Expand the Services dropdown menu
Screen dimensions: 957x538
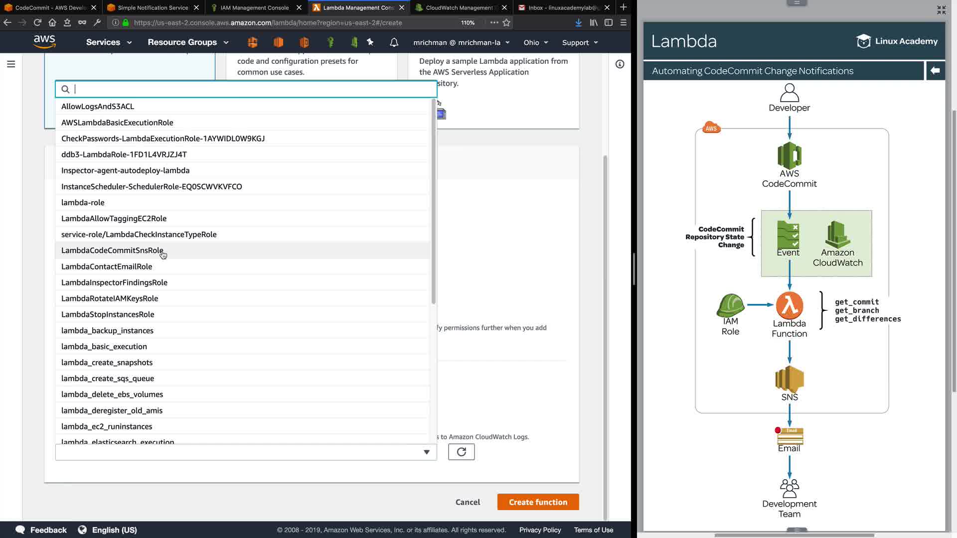click(x=109, y=42)
